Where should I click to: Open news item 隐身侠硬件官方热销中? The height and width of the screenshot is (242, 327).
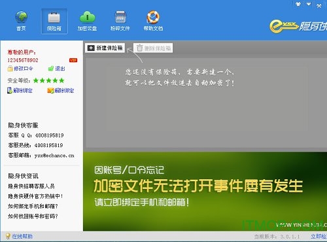point(35,196)
